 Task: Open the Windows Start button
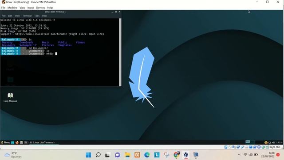click(x=88, y=155)
